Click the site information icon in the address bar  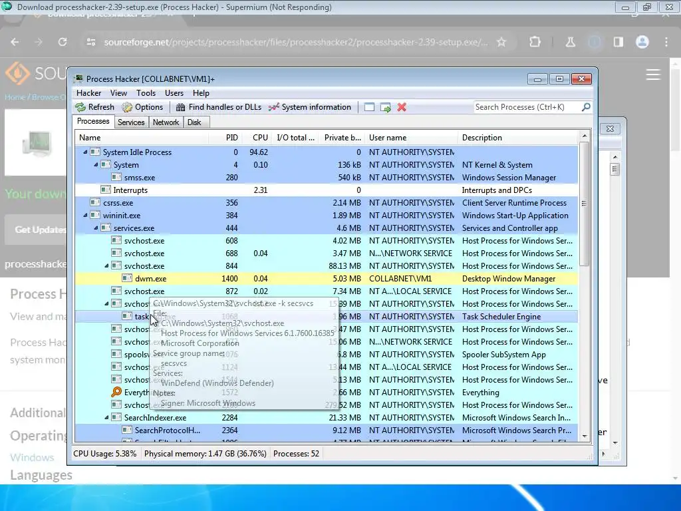(x=90, y=42)
